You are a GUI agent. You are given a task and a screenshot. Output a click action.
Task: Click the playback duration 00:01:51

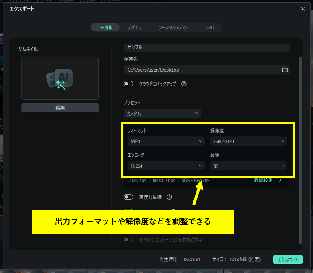coord(192,260)
